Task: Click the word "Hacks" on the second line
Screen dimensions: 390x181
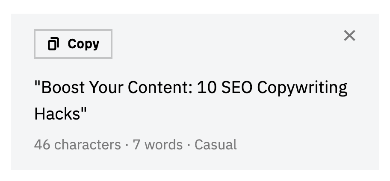Action: [57, 114]
